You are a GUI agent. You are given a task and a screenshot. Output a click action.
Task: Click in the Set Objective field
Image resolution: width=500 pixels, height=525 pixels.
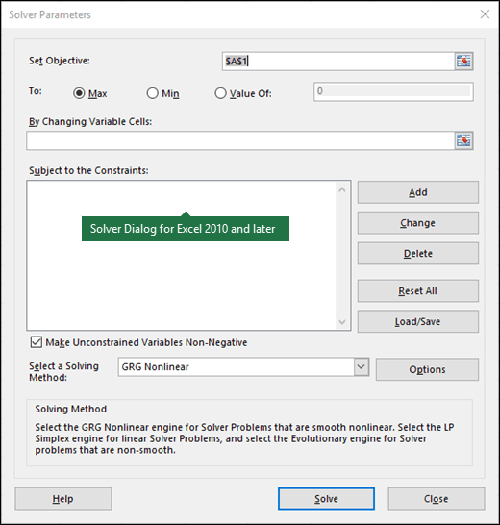[x=338, y=62]
